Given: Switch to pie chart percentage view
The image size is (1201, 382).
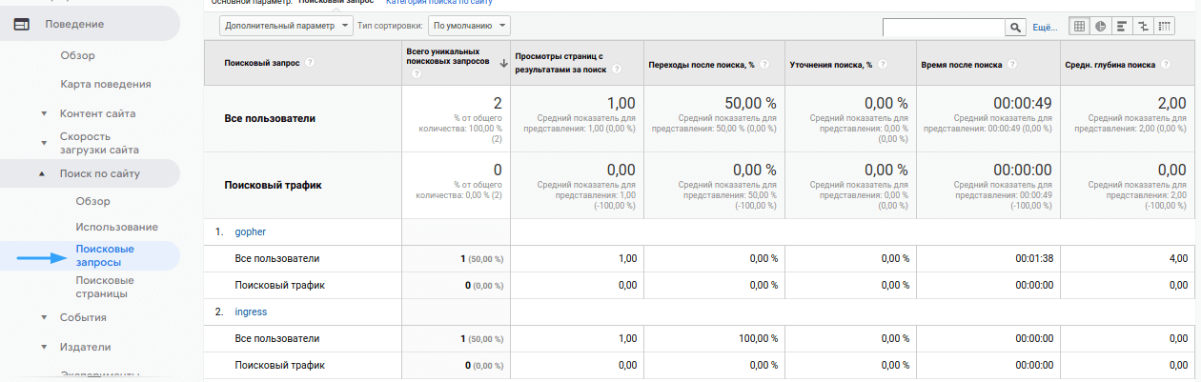Looking at the screenshot, I should (x=1100, y=27).
